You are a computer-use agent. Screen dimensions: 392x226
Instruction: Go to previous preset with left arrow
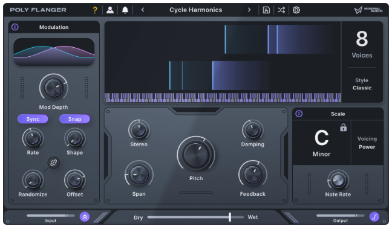click(x=143, y=10)
